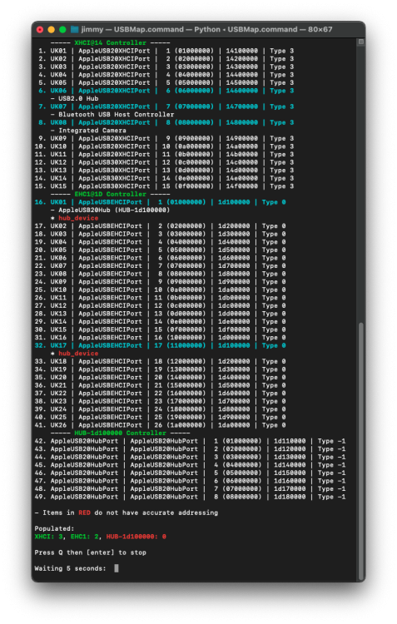The height and width of the screenshot is (624, 397).
Task: Click the green fullscreen window button
Action: (62, 29)
